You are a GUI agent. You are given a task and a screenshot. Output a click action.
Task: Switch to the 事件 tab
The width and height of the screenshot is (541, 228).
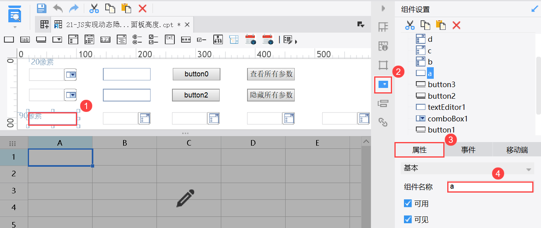point(468,150)
